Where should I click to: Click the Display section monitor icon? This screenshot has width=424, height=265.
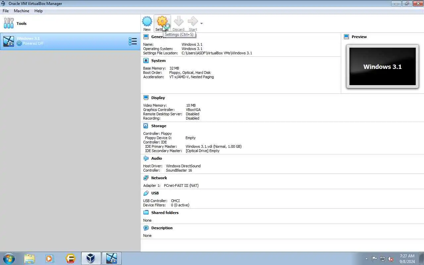click(146, 98)
